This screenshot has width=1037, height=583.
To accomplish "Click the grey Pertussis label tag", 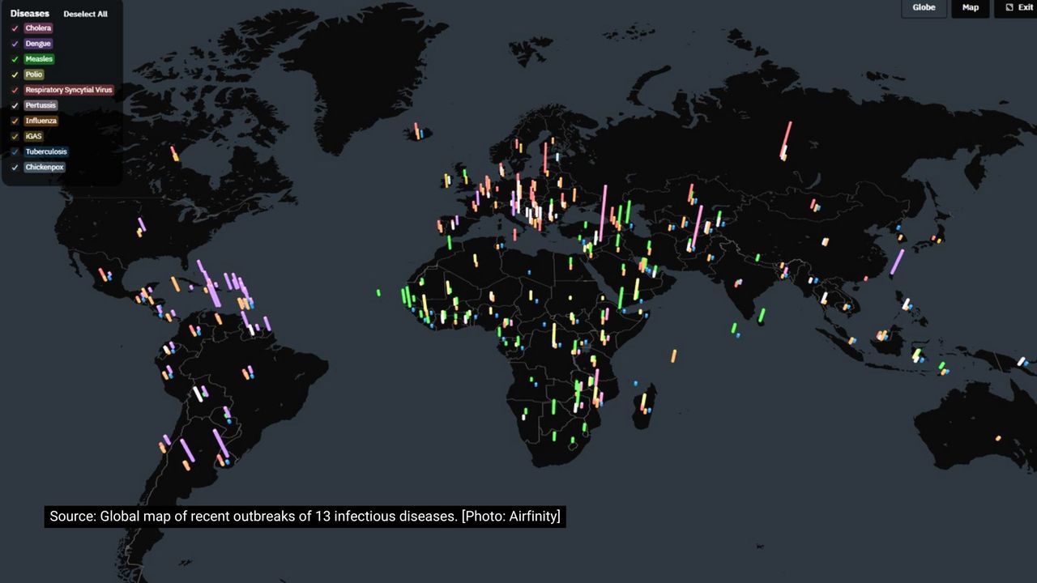I will (41, 105).
